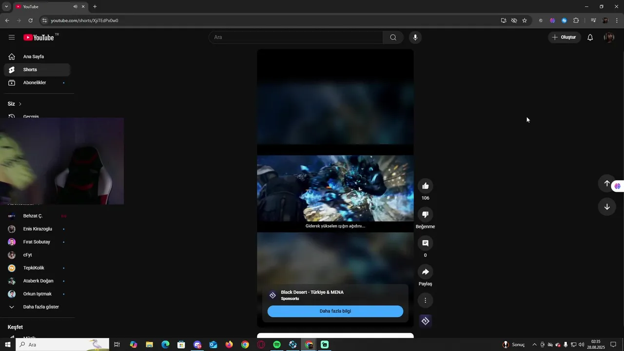The height and width of the screenshot is (351, 624).
Task: Go to the previous Short with up arrow
Action: [x=607, y=183]
